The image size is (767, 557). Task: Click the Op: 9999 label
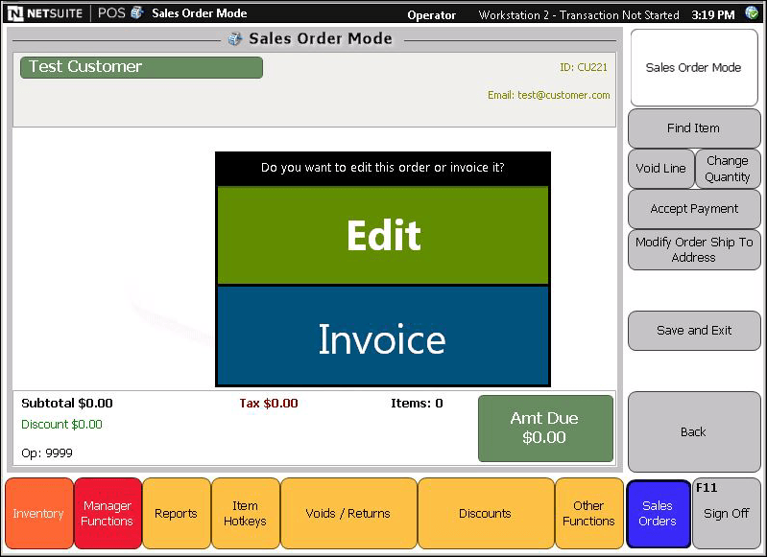[47, 453]
